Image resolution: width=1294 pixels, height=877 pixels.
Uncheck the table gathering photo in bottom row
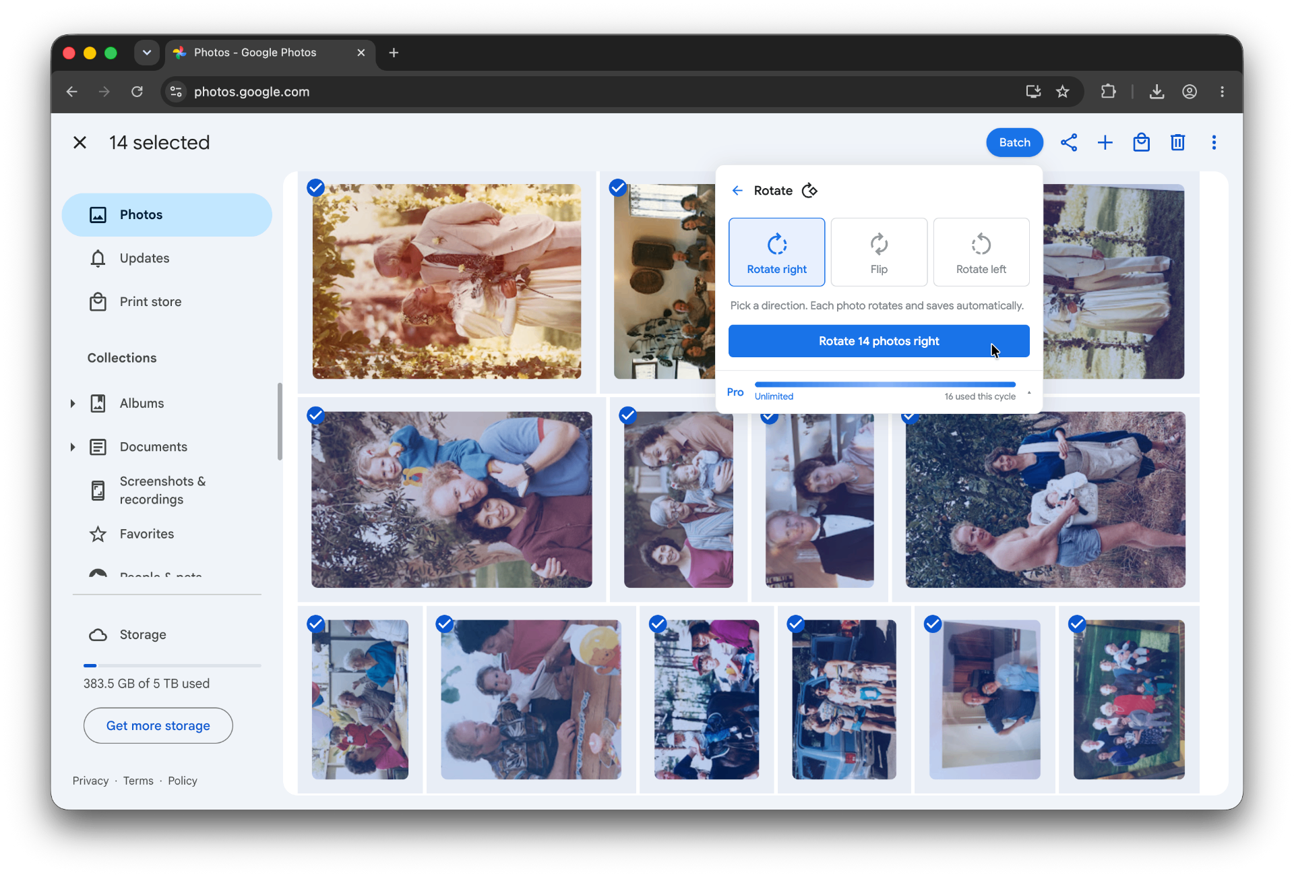(x=315, y=624)
